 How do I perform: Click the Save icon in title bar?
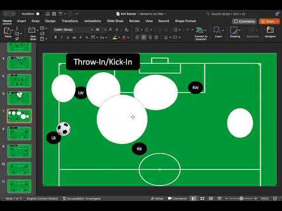point(54,13)
